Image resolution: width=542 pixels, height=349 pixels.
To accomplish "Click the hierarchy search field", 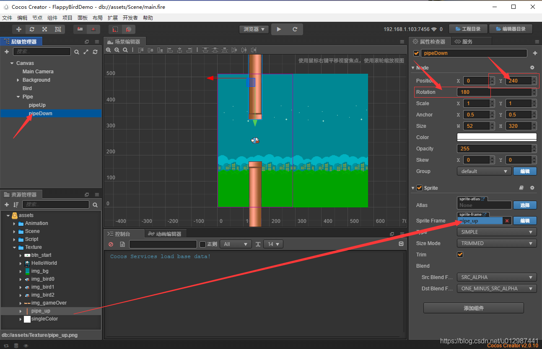I will tap(42, 52).
